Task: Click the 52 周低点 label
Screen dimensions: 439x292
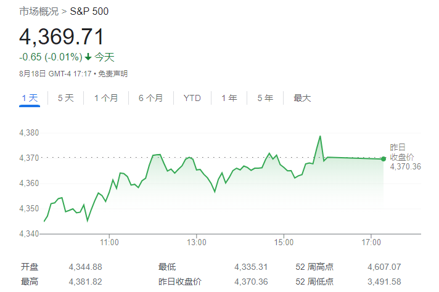Action: pyautogui.click(x=314, y=282)
